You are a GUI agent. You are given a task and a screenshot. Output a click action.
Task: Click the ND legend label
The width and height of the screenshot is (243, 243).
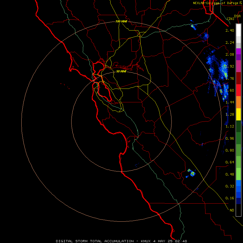[x=232, y=210]
